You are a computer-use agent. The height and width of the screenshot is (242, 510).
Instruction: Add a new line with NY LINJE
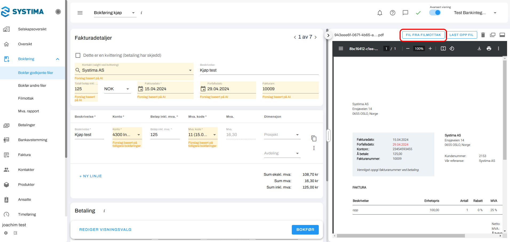pyautogui.click(x=91, y=176)
